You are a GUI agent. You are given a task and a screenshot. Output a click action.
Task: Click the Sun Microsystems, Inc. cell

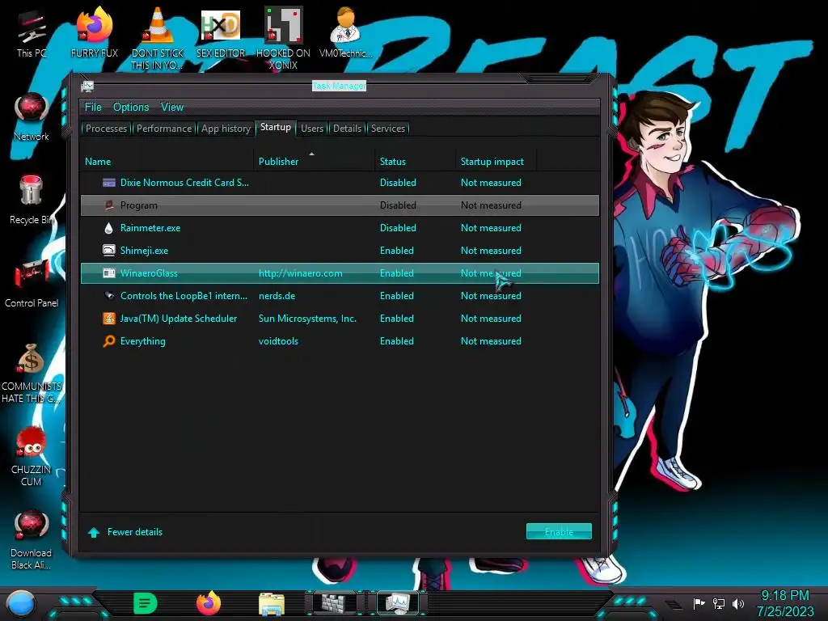point(307,319)
